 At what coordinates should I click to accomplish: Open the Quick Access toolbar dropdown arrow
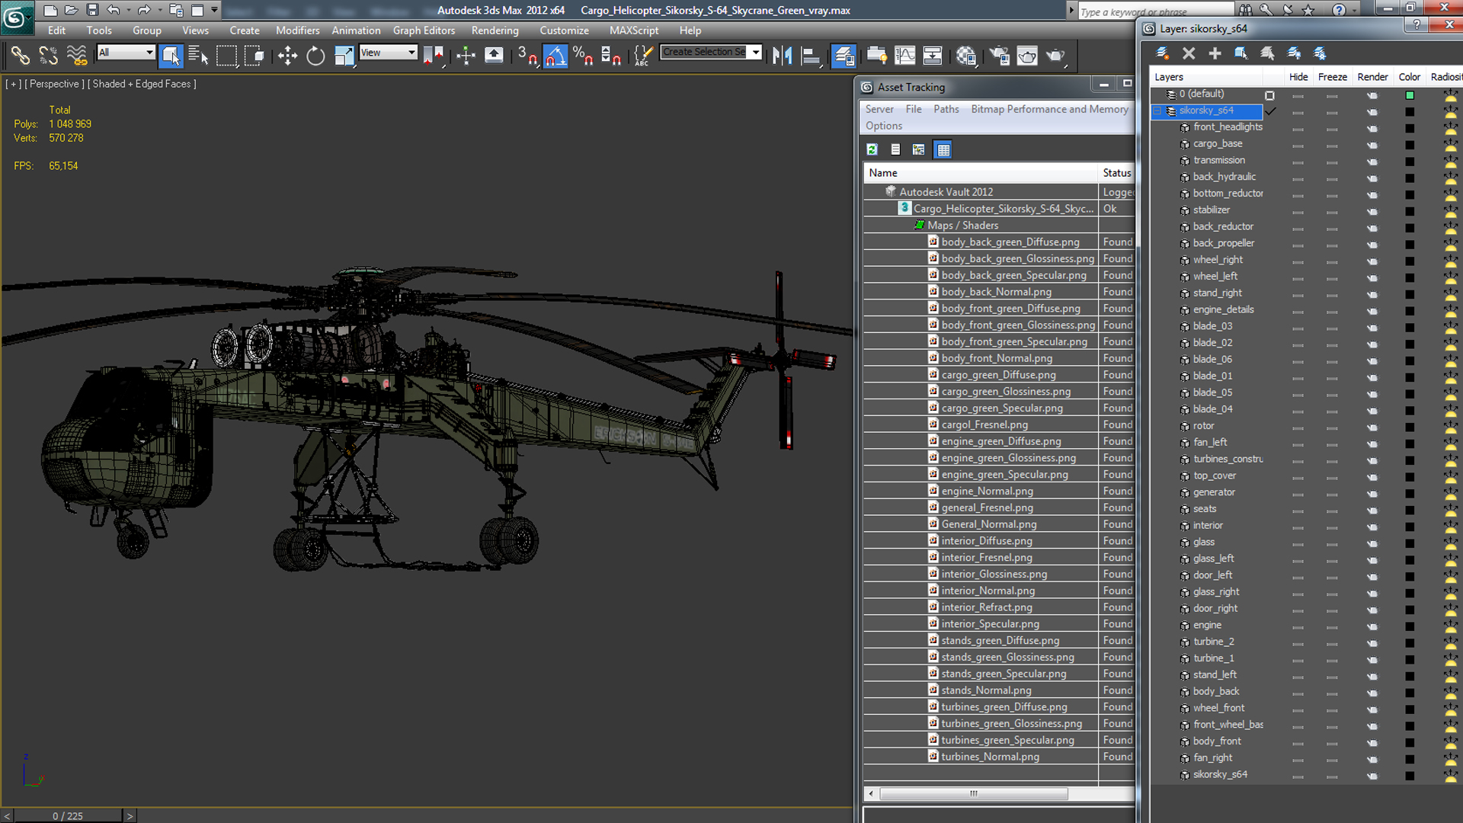(214, 10)
